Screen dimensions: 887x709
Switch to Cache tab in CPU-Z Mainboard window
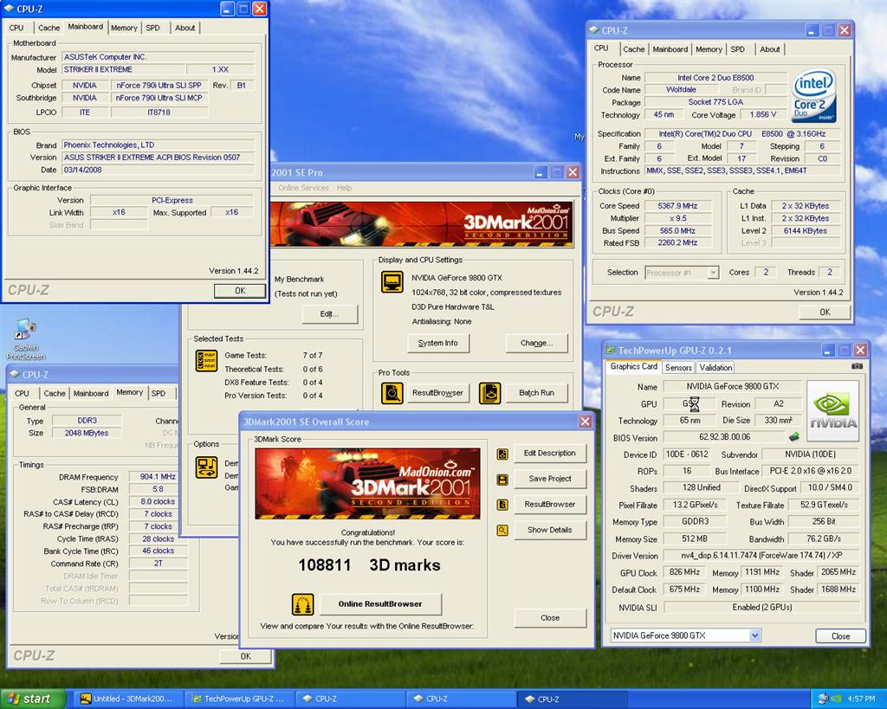[49, 28]
